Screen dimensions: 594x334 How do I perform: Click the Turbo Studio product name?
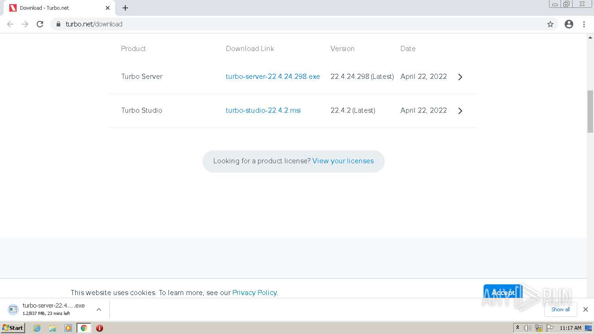click(x=142, y=110)
